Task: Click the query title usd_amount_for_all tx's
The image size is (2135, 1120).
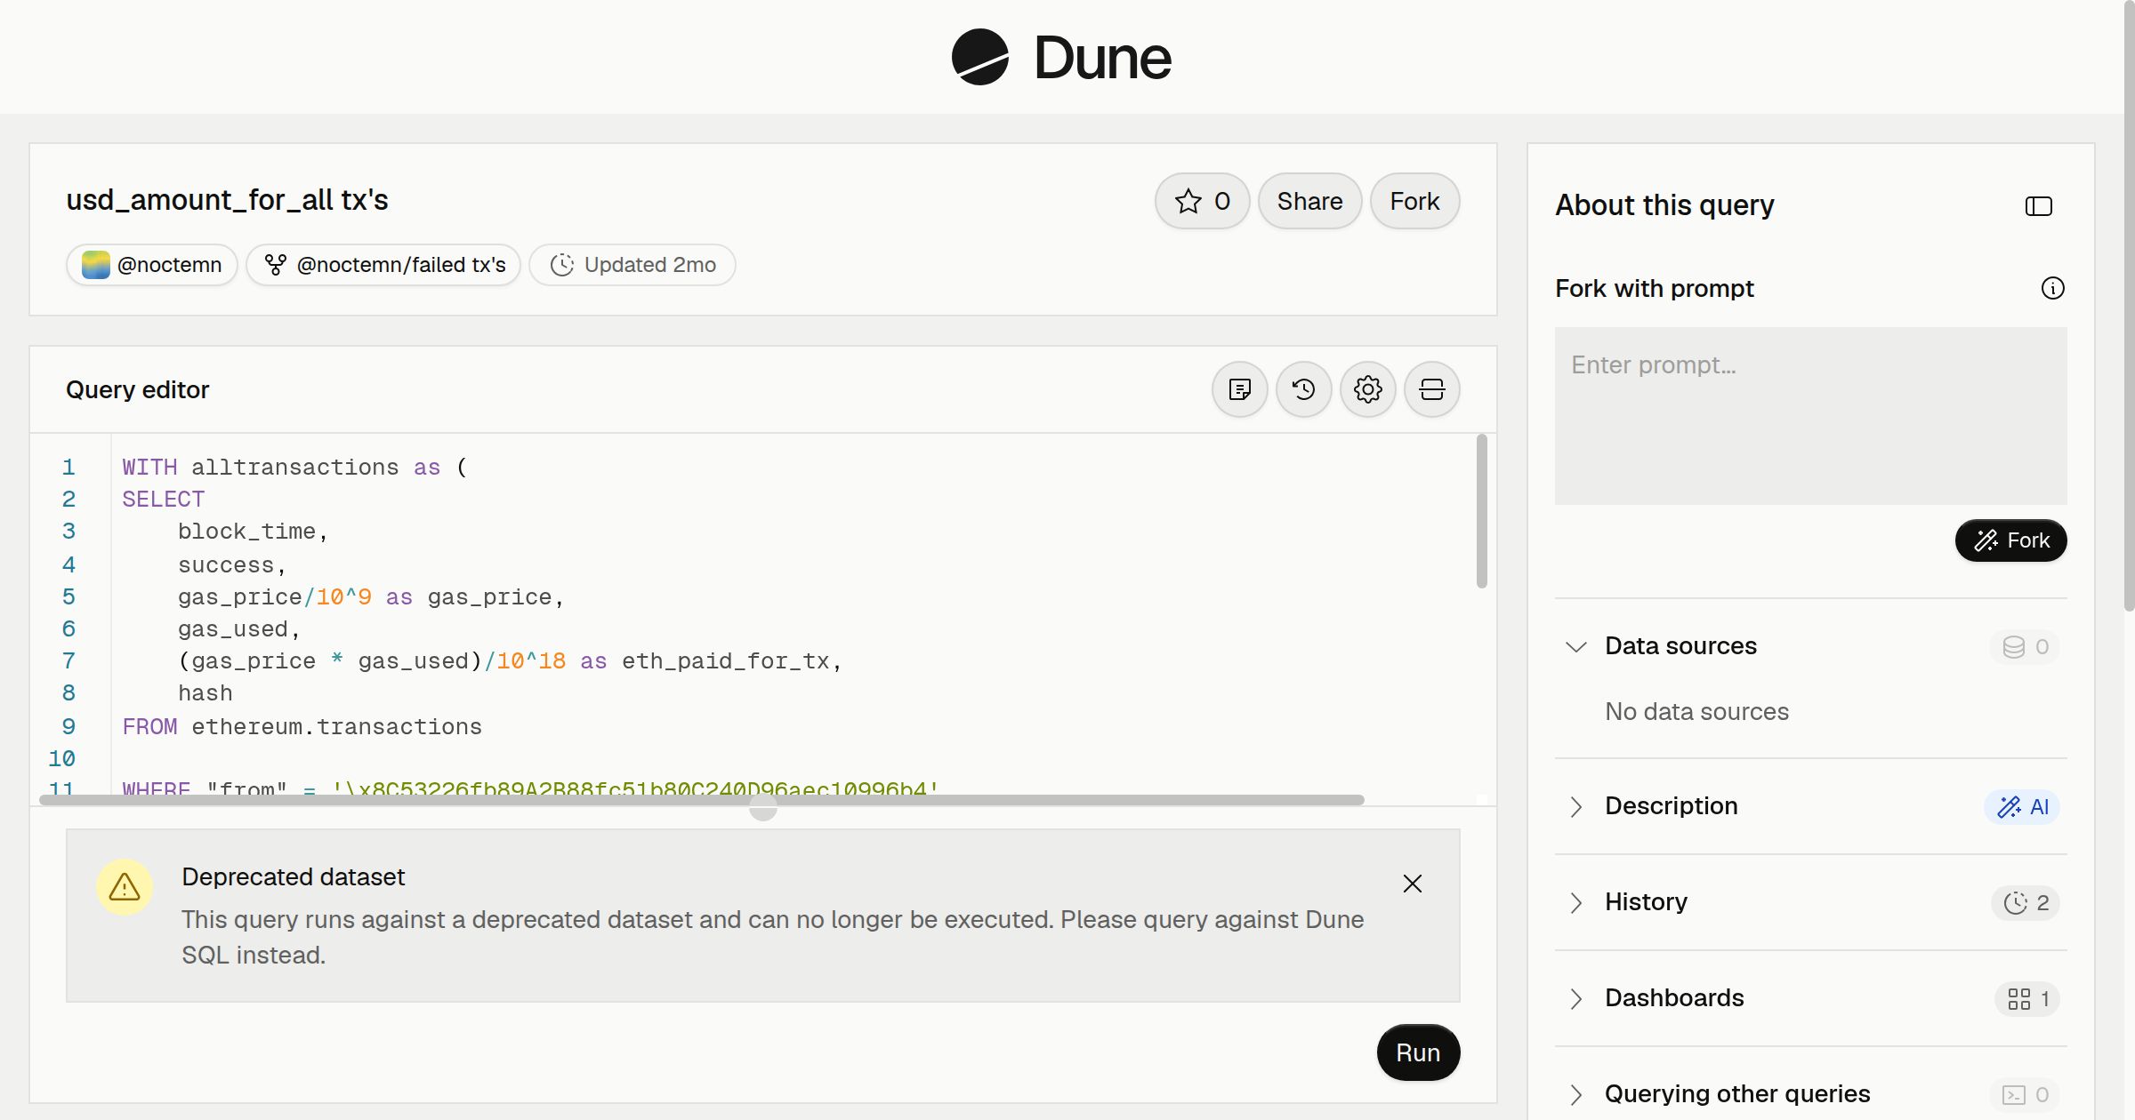Action: click(x=227, y=200)
